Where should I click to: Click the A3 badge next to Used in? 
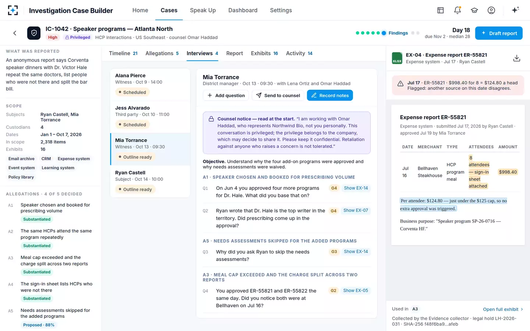(x=415, y=309)
